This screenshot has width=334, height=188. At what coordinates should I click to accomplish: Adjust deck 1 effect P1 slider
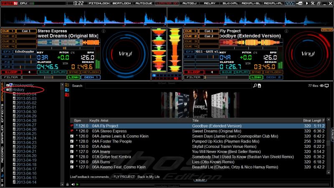(25, 57)
